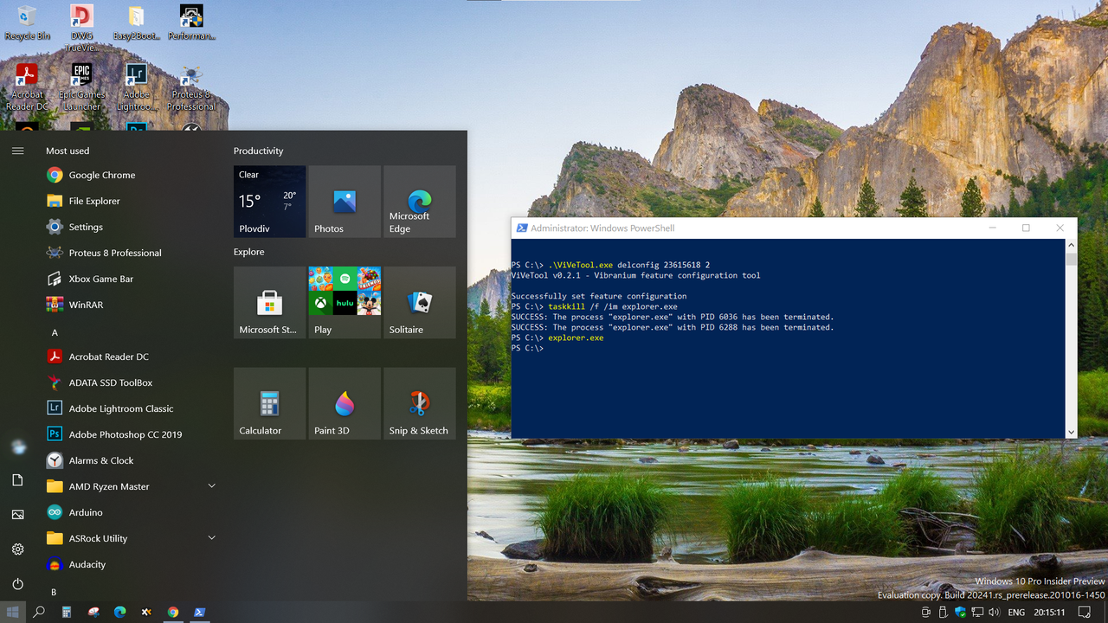Open the Microsoft Store tile
The image size is (1108, 623).
[x=269, y=302]
